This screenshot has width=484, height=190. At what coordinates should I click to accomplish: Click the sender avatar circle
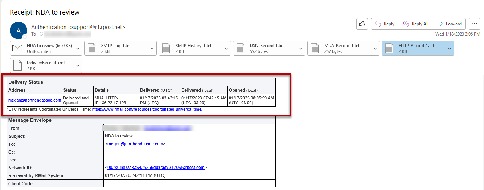tap(19, 30)
